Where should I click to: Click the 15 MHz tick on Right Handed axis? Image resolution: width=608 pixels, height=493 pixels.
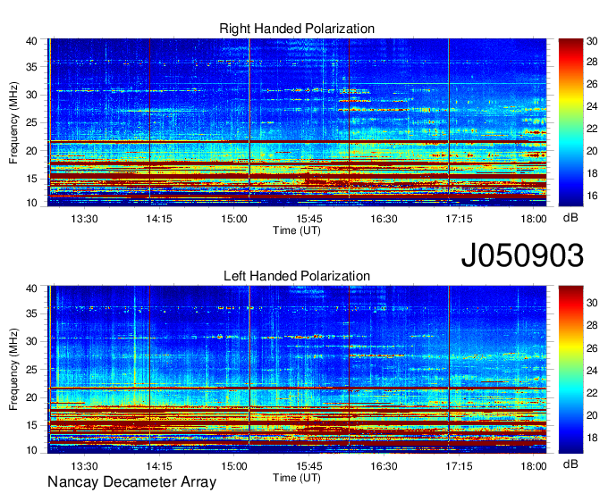pyautogui.click(x=31, y=179)
